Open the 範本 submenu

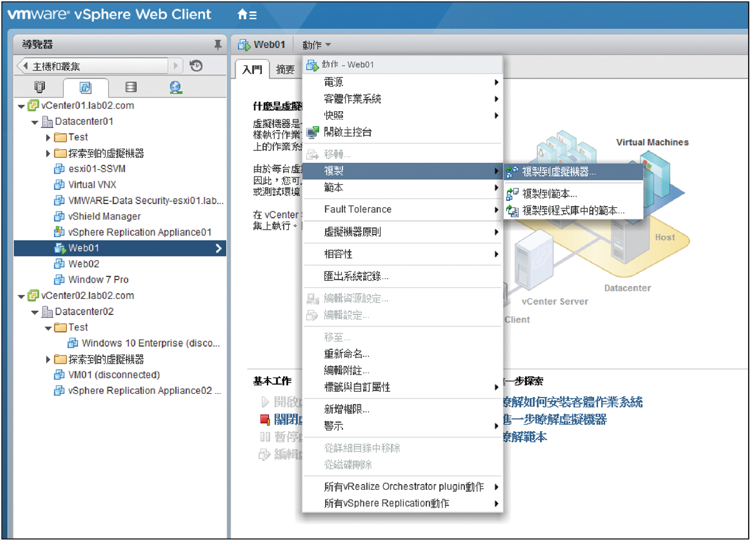402,187
